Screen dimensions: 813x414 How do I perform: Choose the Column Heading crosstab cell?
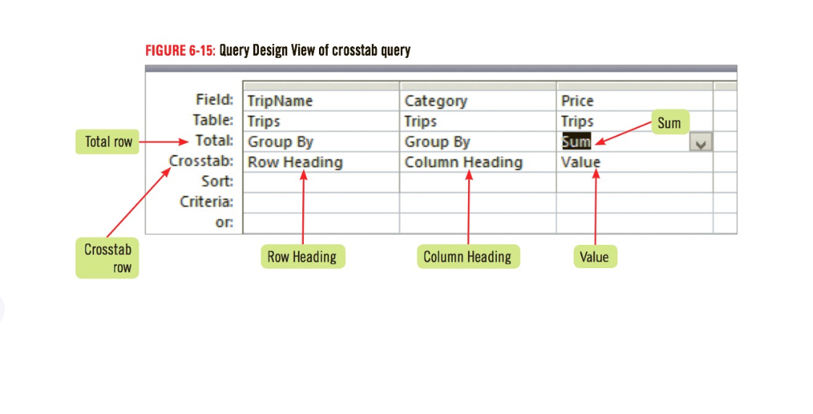[x=478, y=162]
